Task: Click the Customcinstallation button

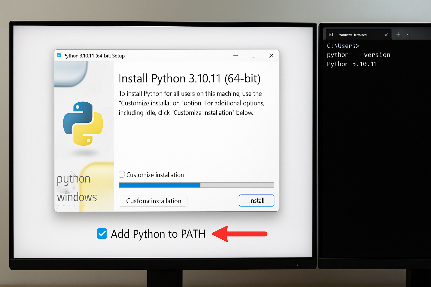Action: (153, 201)
